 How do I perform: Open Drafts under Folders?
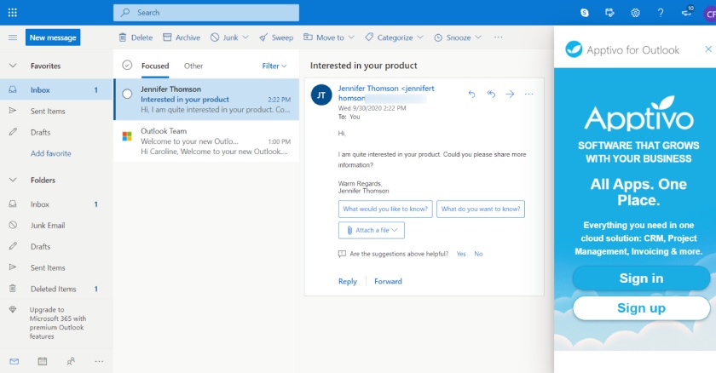coord(56,246)
